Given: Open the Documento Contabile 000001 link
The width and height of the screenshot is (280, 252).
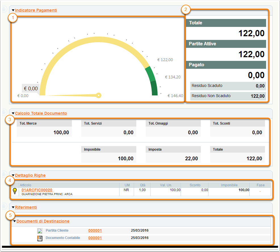Looking at the screenshot, I should [x=95, y=238].
